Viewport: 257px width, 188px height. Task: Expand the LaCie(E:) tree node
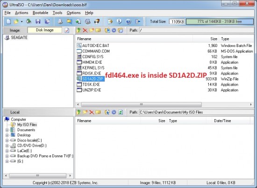coord(7,151)
